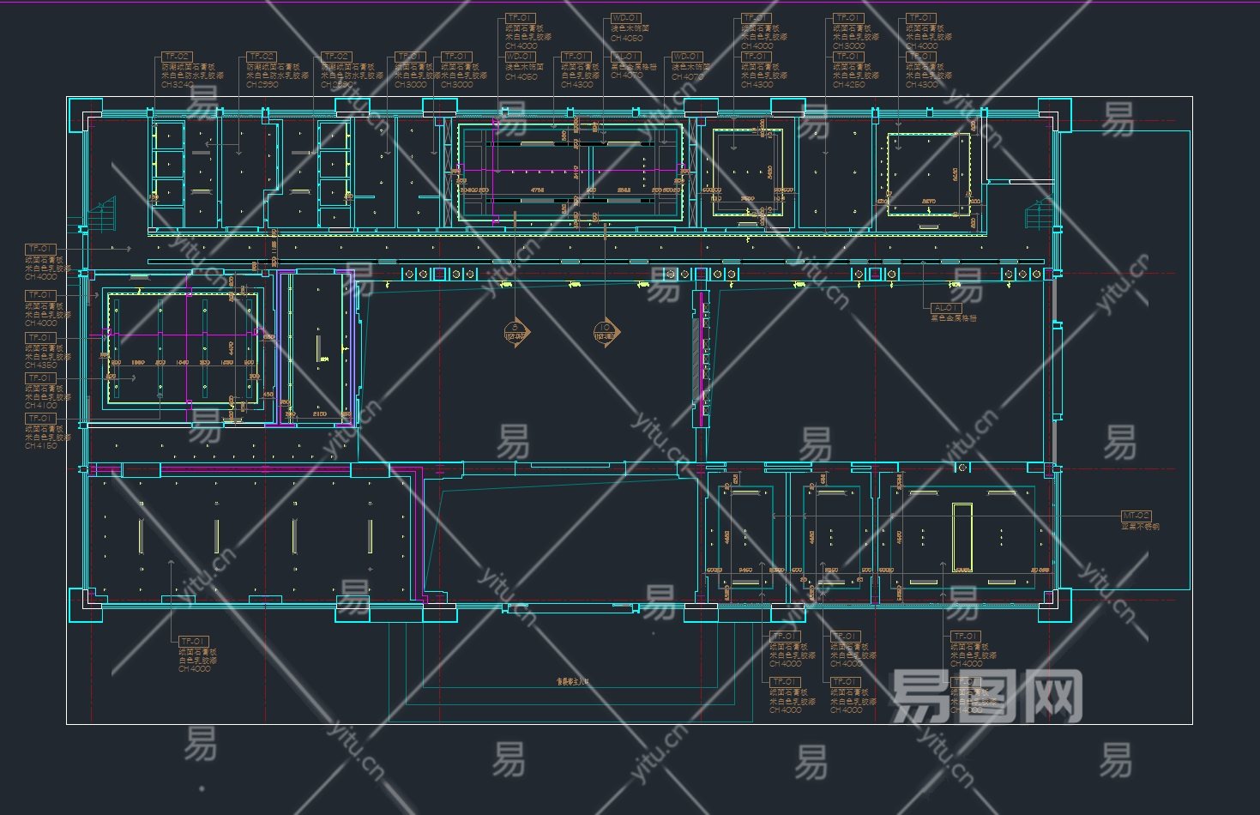Pick the CH4350 ceiling height label

(41, 365)
